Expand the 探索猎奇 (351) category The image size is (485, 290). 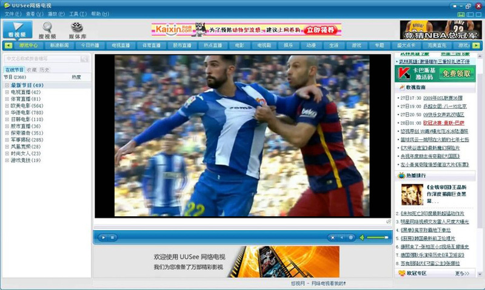(7, 133)
